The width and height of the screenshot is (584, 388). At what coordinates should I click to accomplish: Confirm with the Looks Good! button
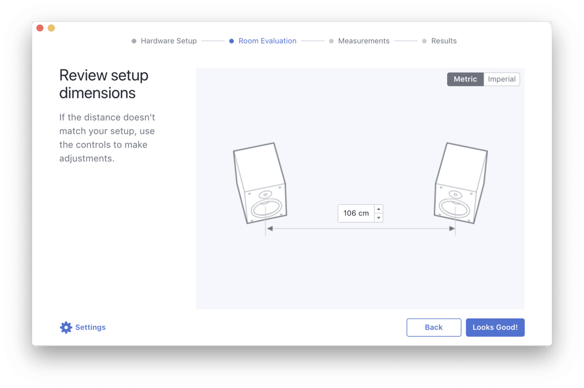[x=495, y=328]
